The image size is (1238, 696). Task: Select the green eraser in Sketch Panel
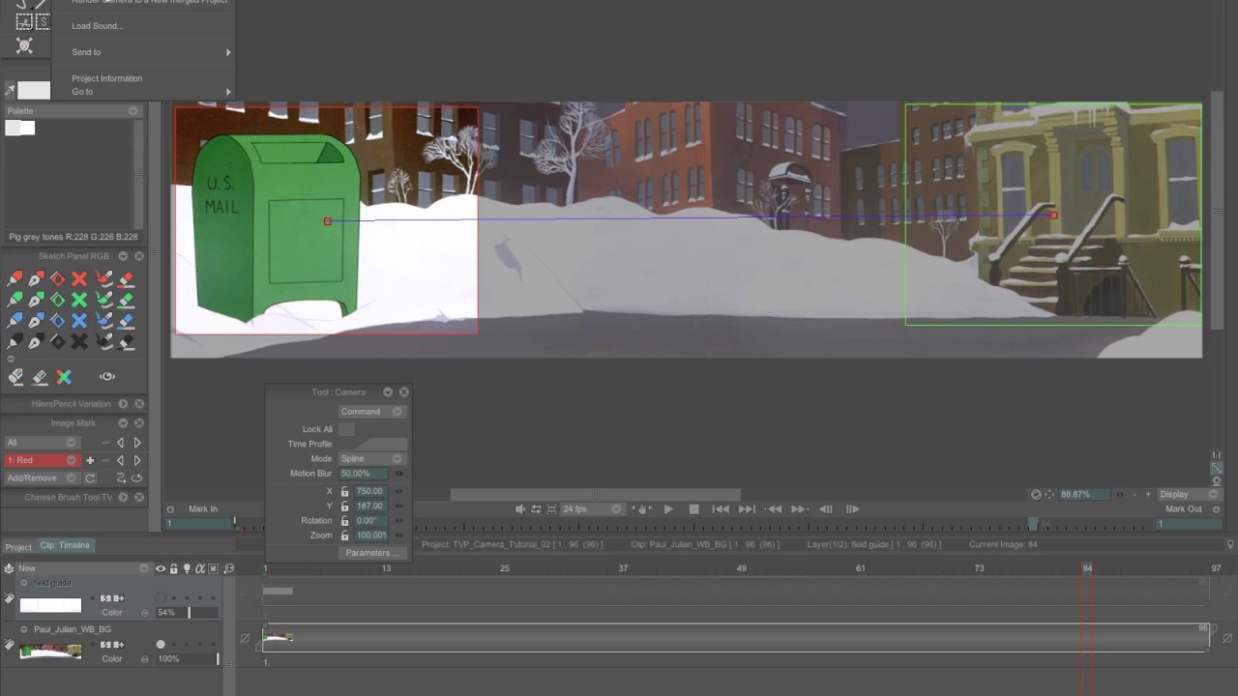point(126,300)
